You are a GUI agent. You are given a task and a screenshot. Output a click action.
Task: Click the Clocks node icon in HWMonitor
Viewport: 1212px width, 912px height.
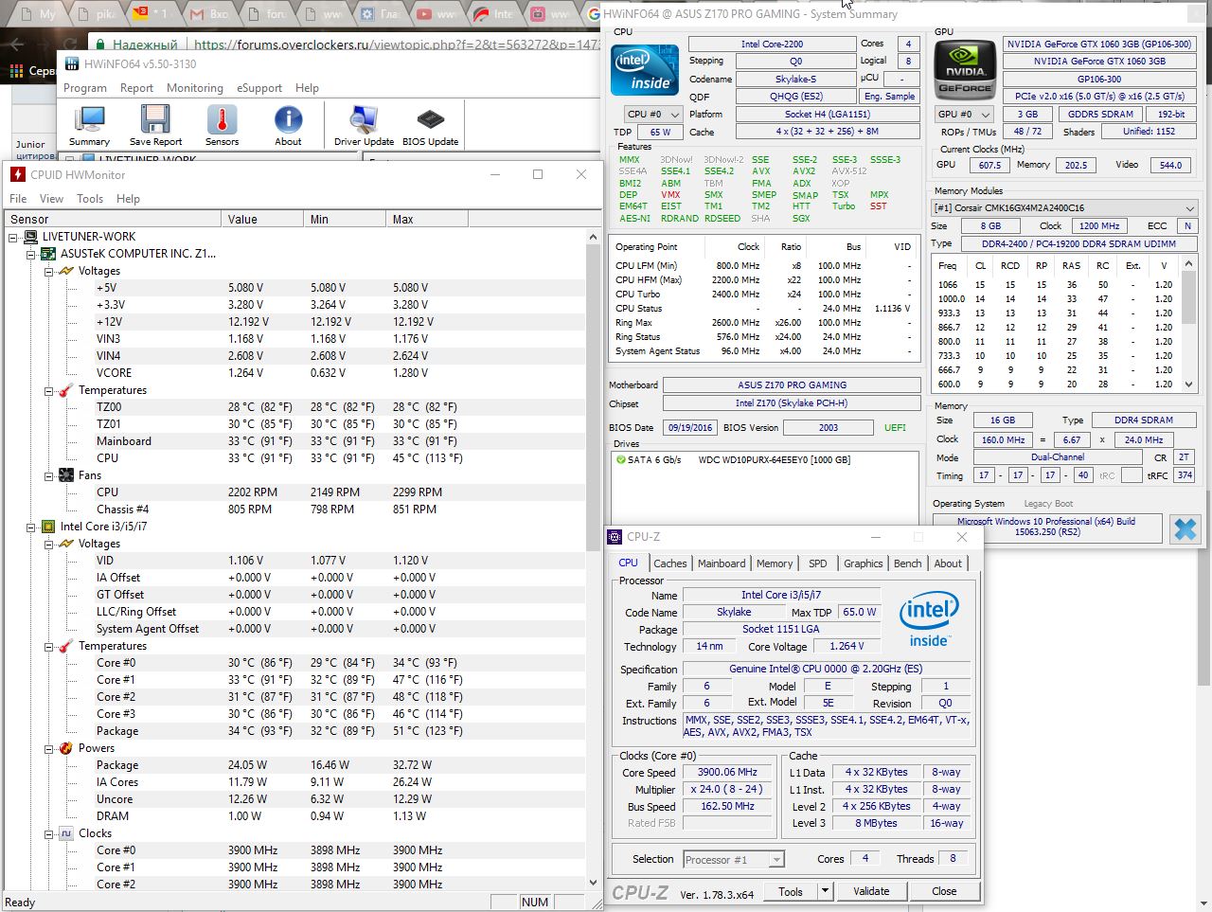(x=65, y=833)
